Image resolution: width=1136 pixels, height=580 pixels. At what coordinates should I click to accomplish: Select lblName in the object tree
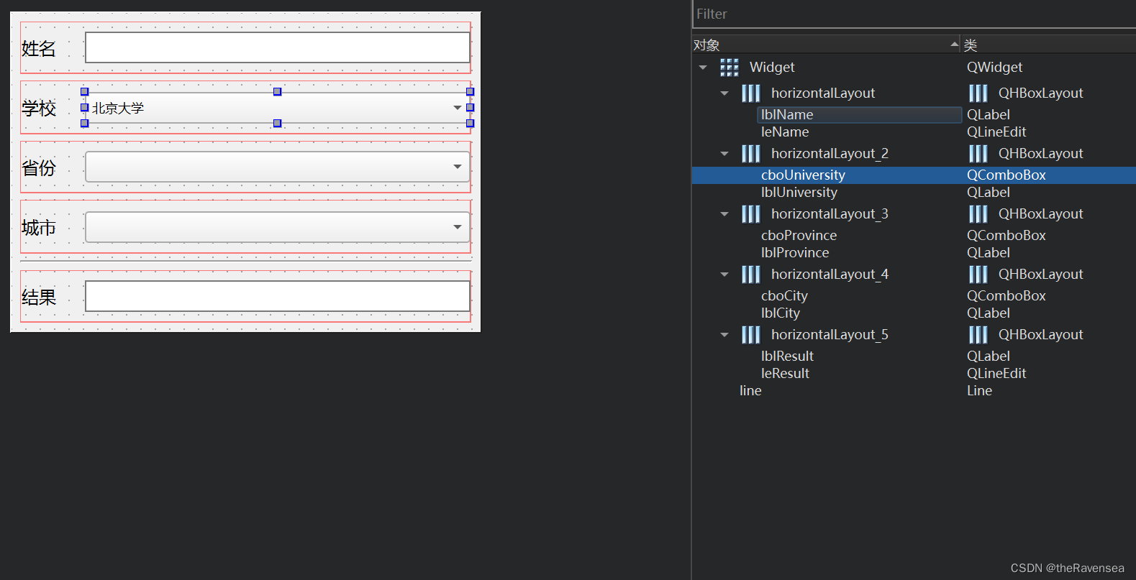787,115
